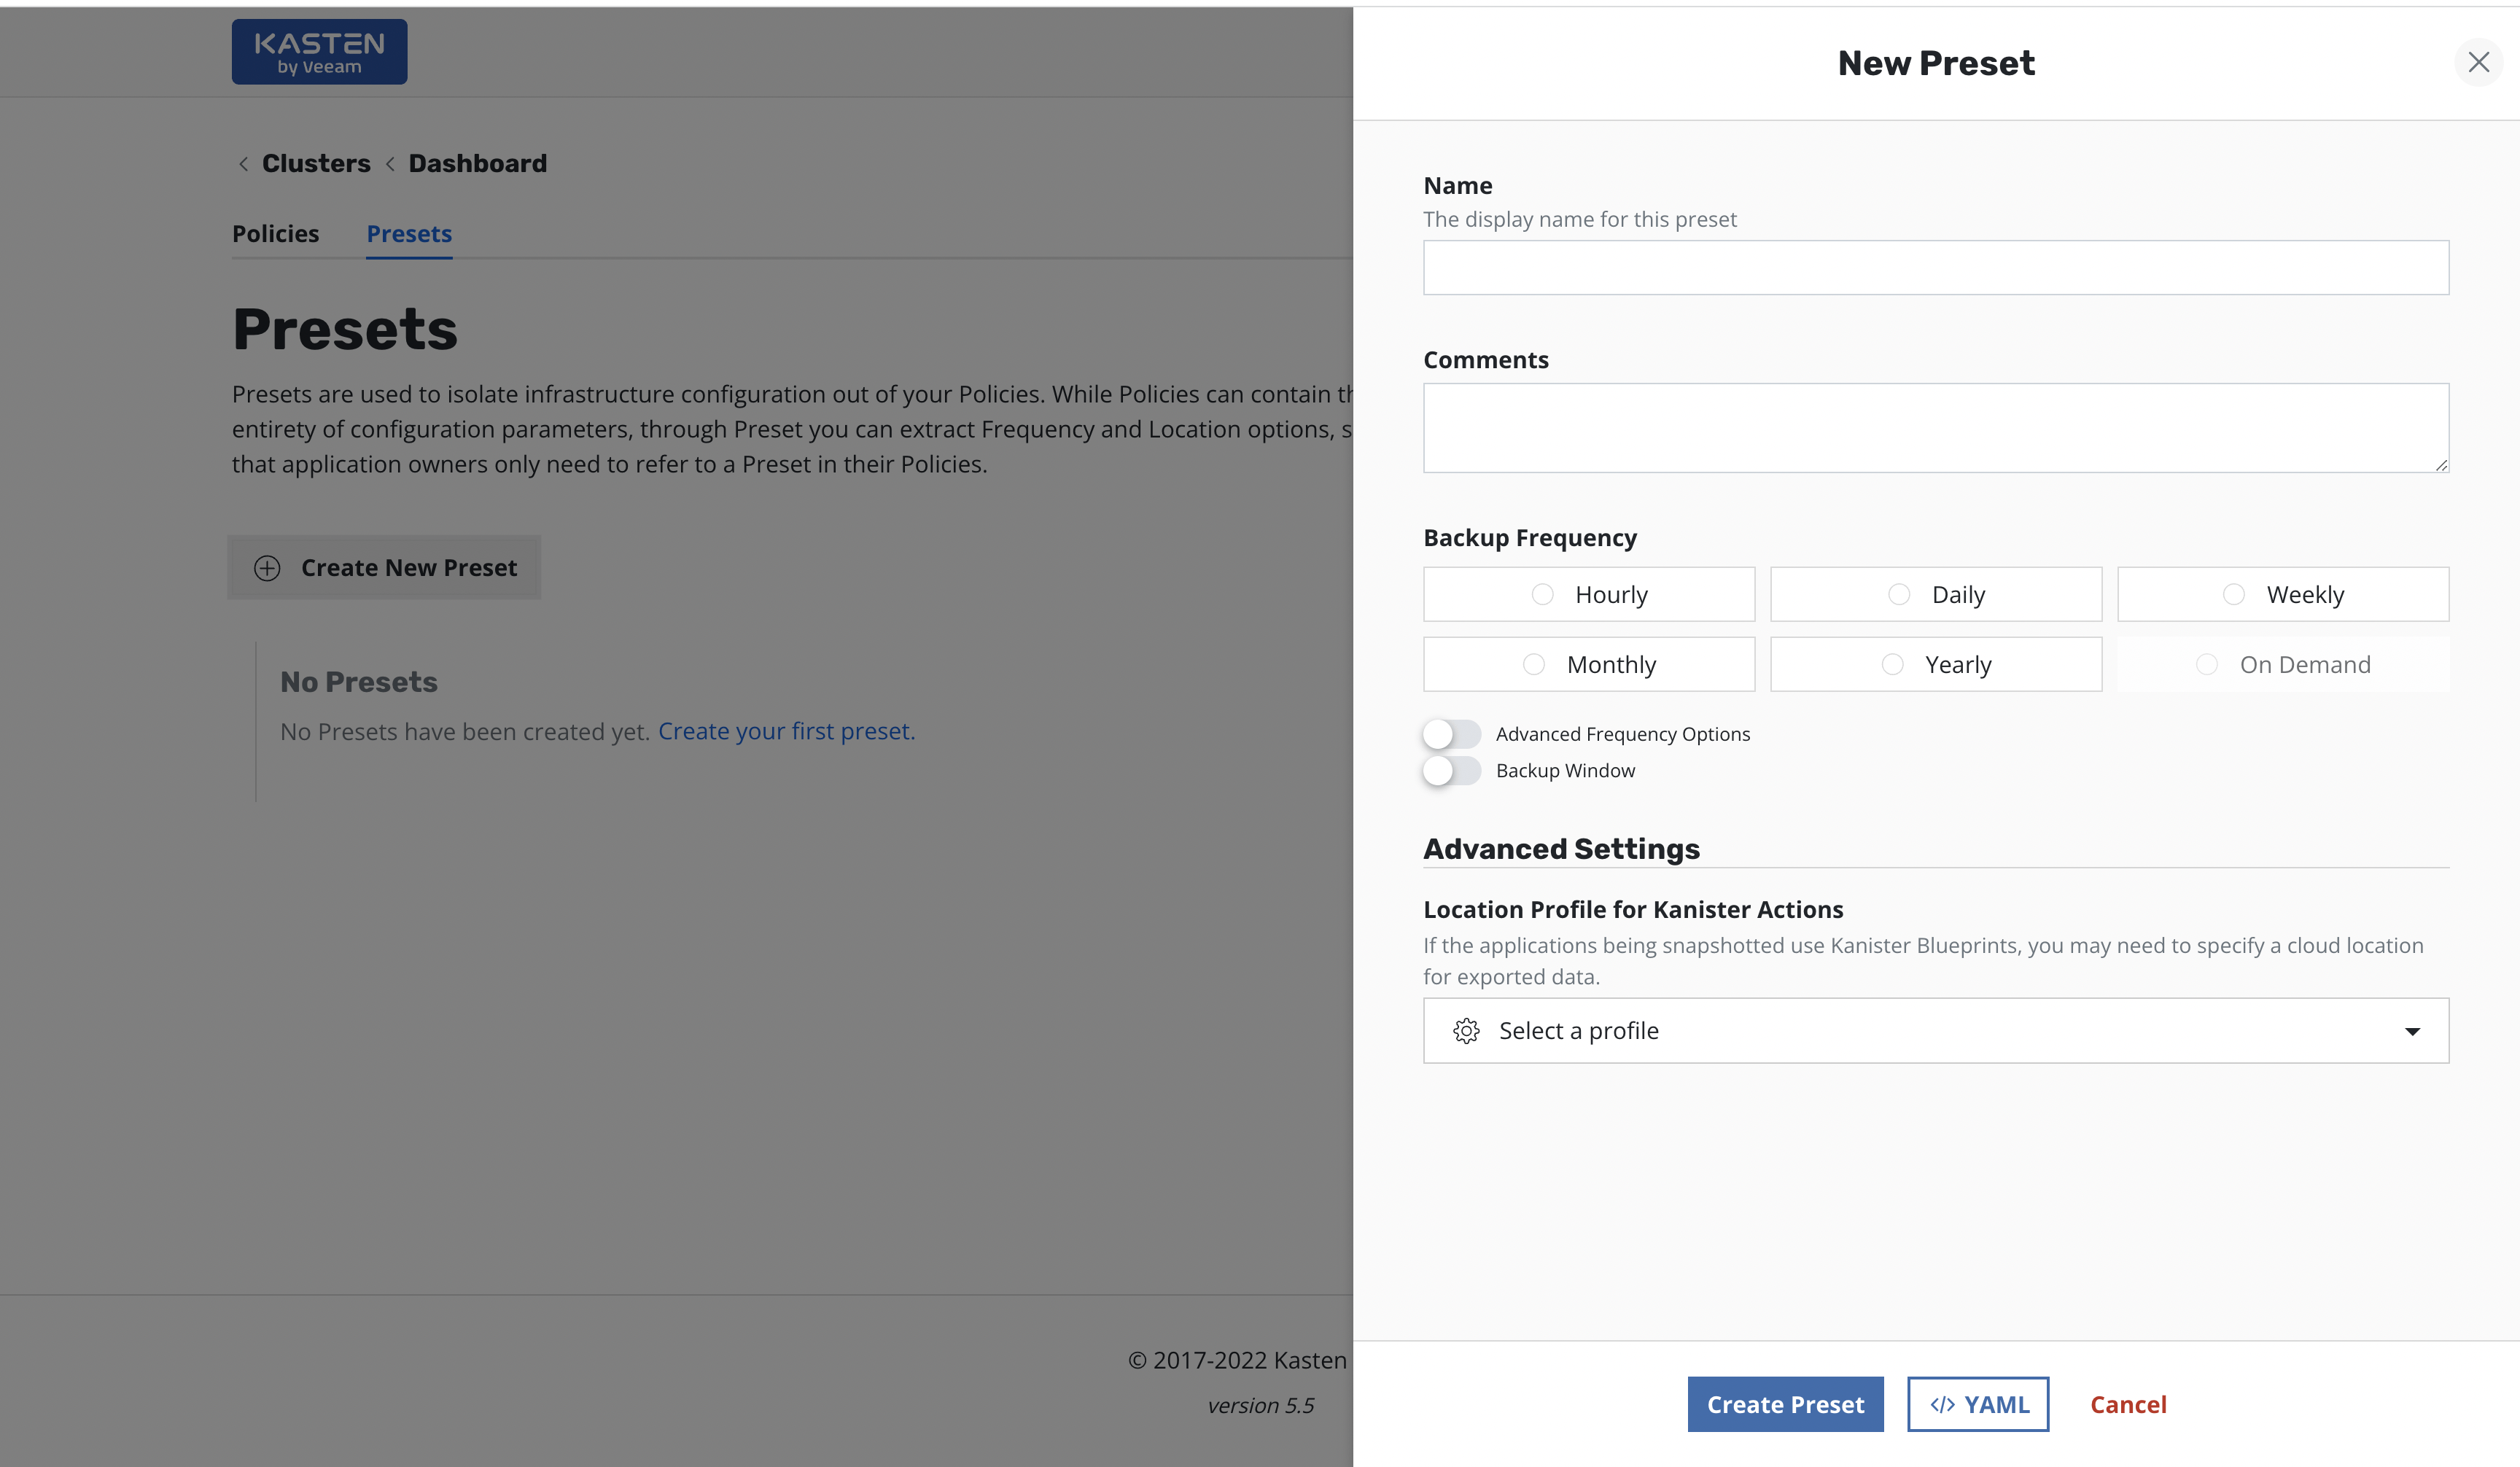Click the gear icon in the profile selector
This screenshot has height=1467, width=2520.
pyautogui.click(x=1466, y=1031)
